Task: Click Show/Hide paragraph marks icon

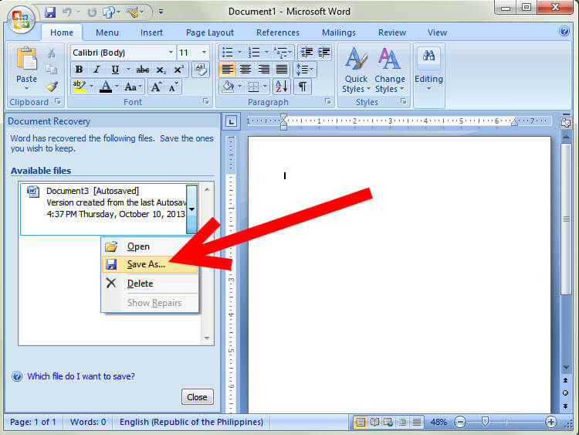Action: click(x=303, y=87)
